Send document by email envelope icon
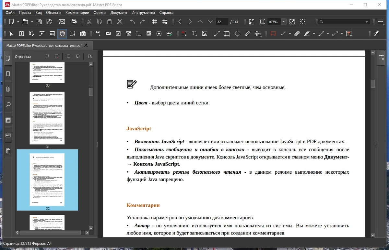Viewport: 389px width, 250px height. tap(62, 22)
